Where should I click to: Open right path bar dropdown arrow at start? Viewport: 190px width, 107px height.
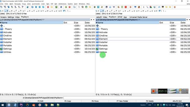tap(97, 20)
